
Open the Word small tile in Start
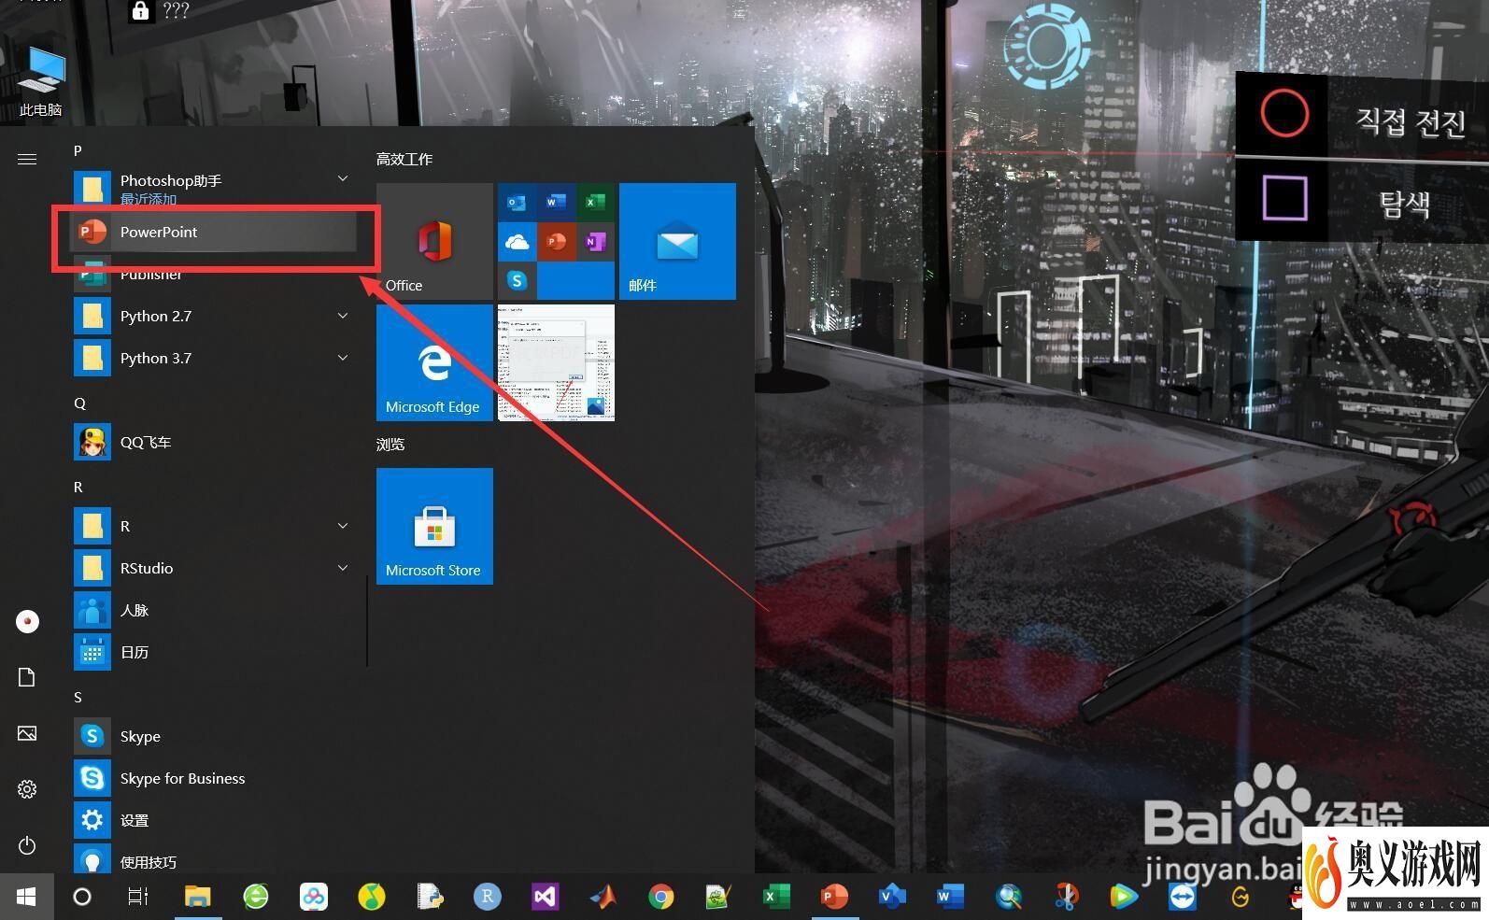pyautogui.click(x=556, y=202)
